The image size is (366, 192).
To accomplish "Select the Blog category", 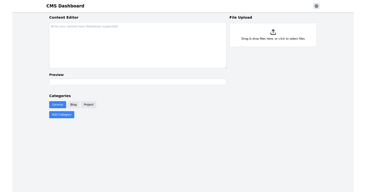I will (x=73, y=105).
